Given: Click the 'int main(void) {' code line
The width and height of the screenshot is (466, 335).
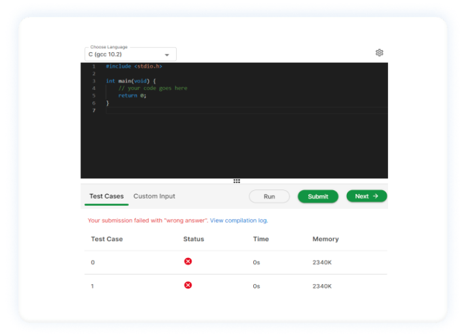Looking at the screenshot, I should click(131, 80).
